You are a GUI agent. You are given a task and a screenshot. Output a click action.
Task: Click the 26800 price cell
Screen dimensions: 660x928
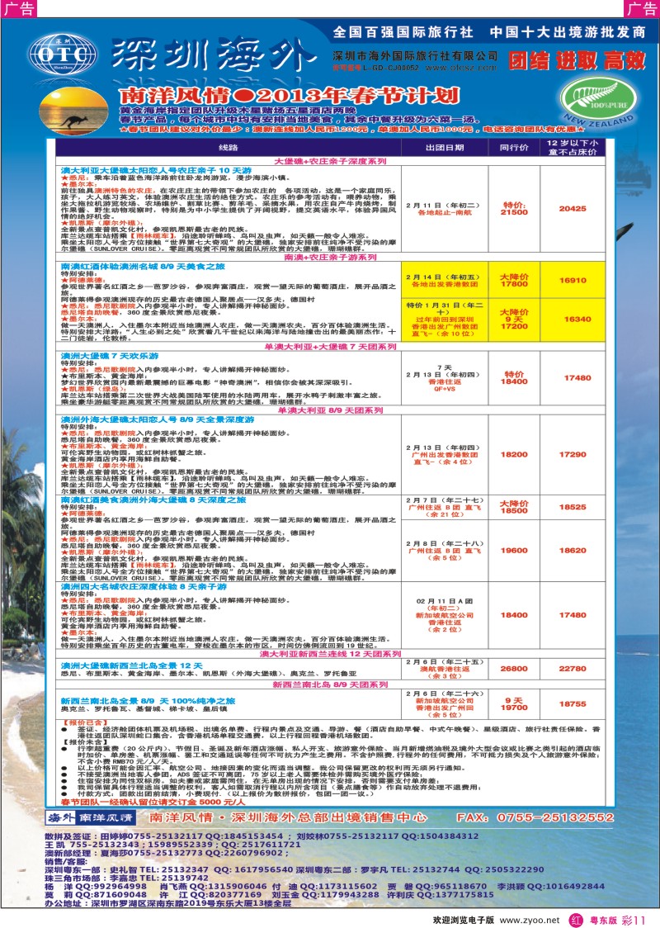tap(514, 669)
